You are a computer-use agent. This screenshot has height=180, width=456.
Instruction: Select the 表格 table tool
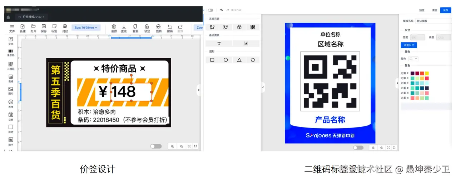[x=11, y=79]
